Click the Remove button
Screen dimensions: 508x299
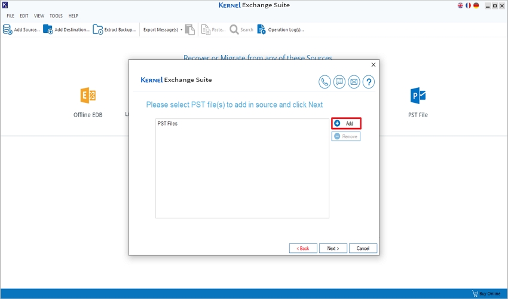(x=346, y=136)
